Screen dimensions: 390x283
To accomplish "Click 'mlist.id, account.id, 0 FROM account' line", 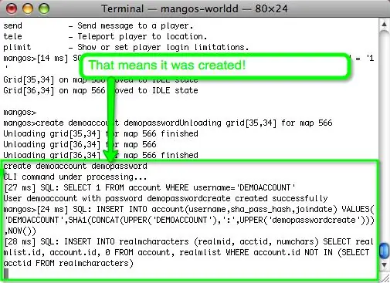I will point(187,252).
